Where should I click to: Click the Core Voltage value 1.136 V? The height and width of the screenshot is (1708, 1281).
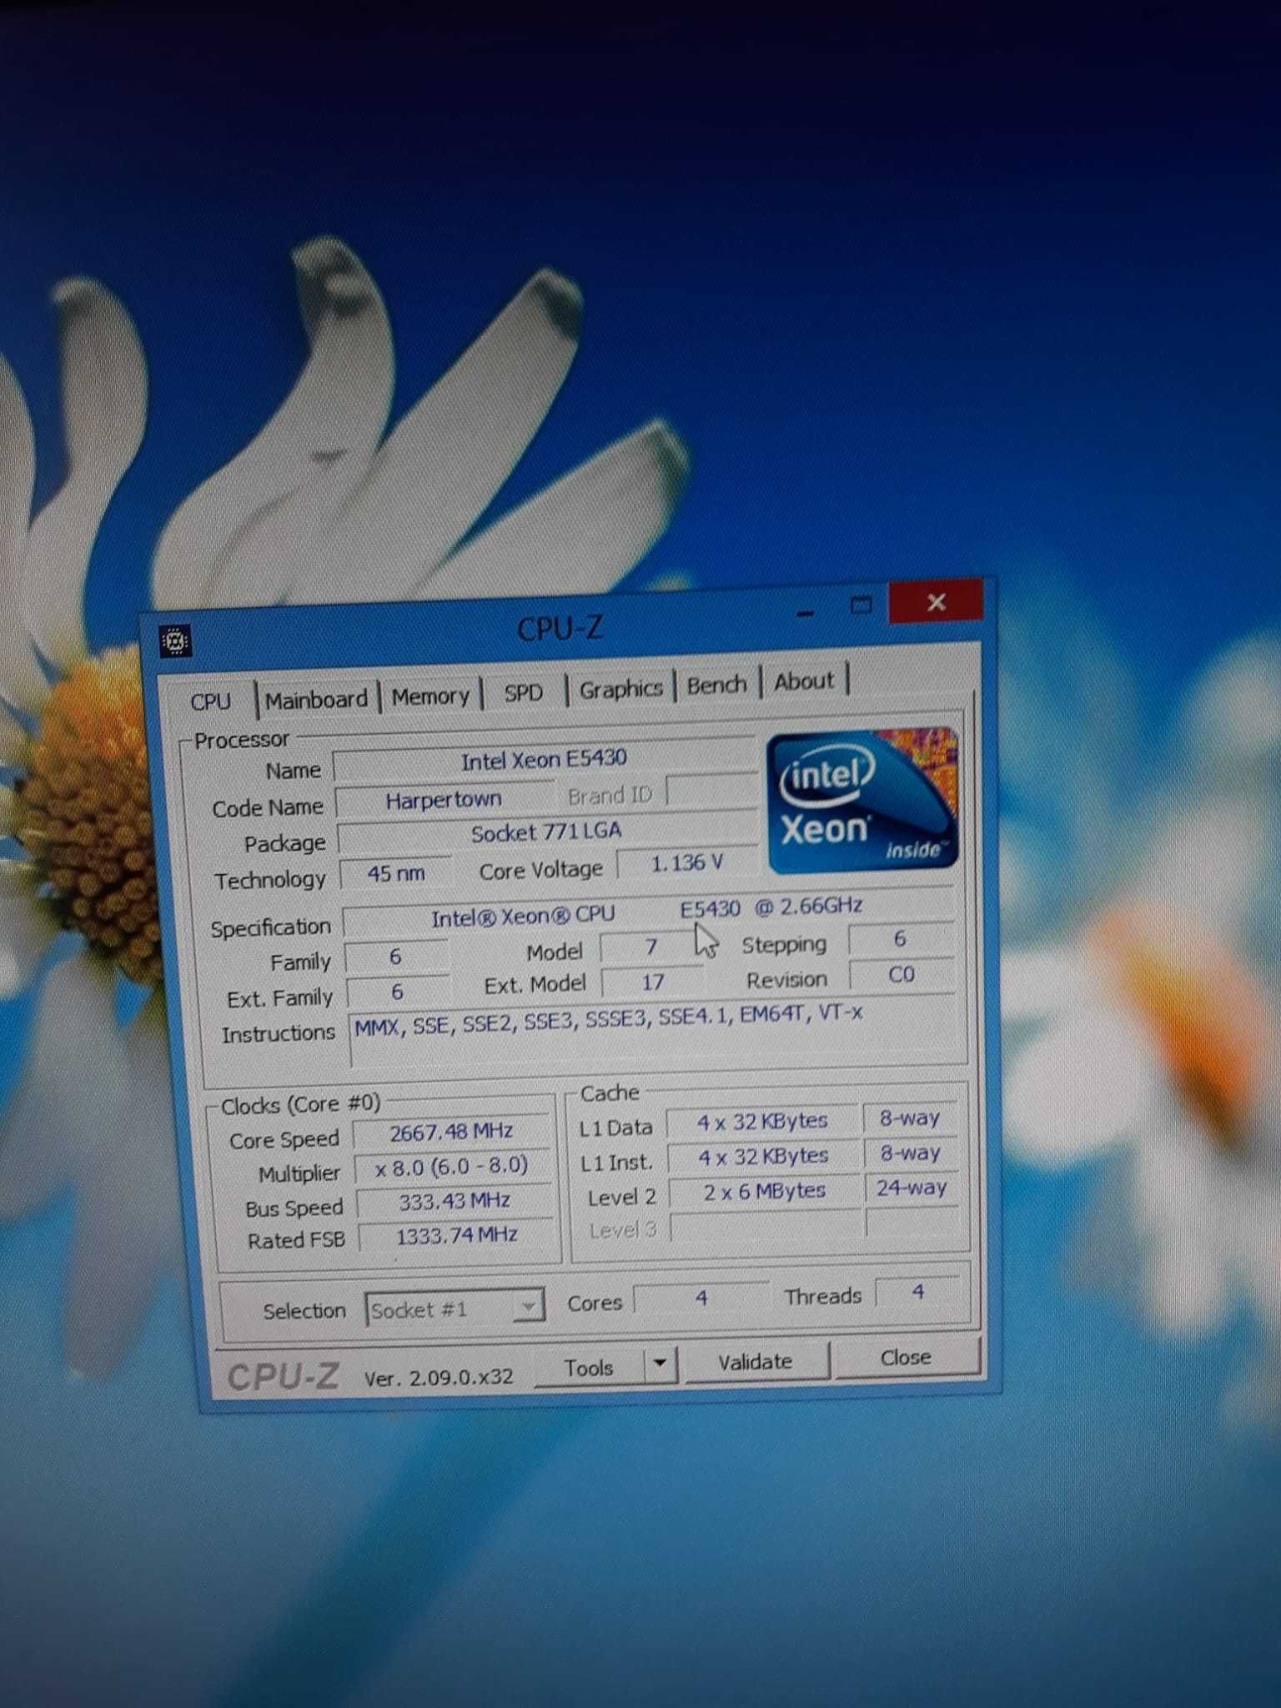[x=687, y=863]
